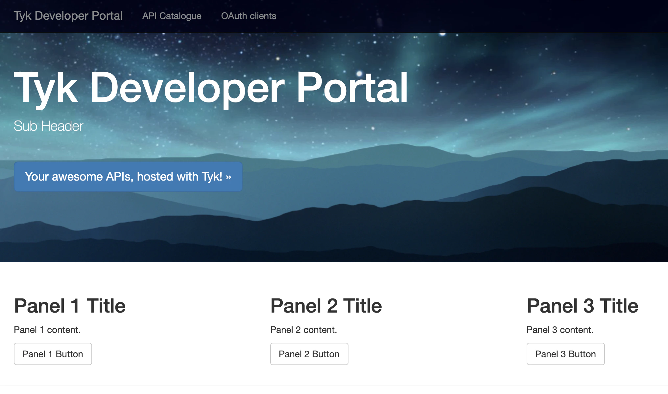668x394 pixels.
Task: Select API Catalogue in the top navbar
Action: (172, 16)
